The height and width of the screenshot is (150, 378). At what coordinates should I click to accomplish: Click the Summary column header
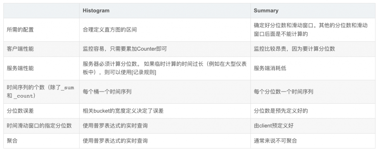pos(266,11)
